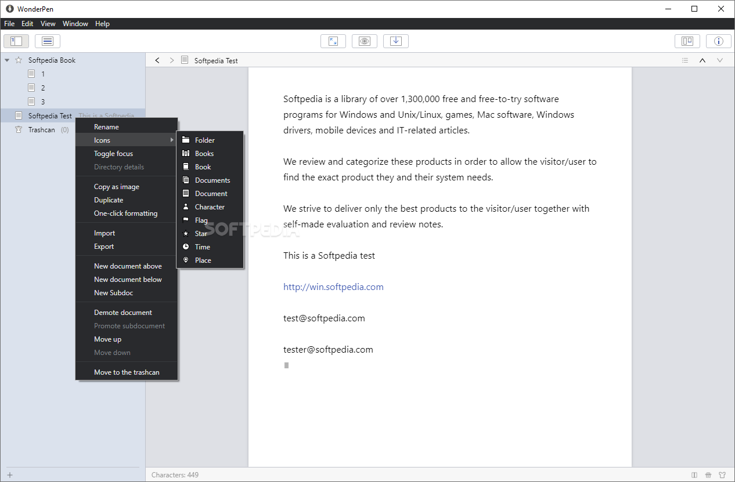Collapse the Softpedia Book tree node
The image size is (735, 482).
pyautogui.click(x=7, y=60)
